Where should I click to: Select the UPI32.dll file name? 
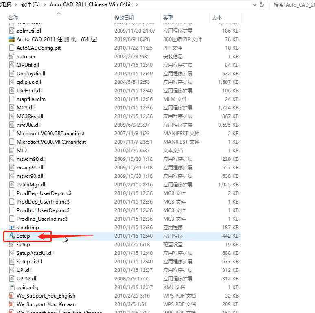(27, 279)
